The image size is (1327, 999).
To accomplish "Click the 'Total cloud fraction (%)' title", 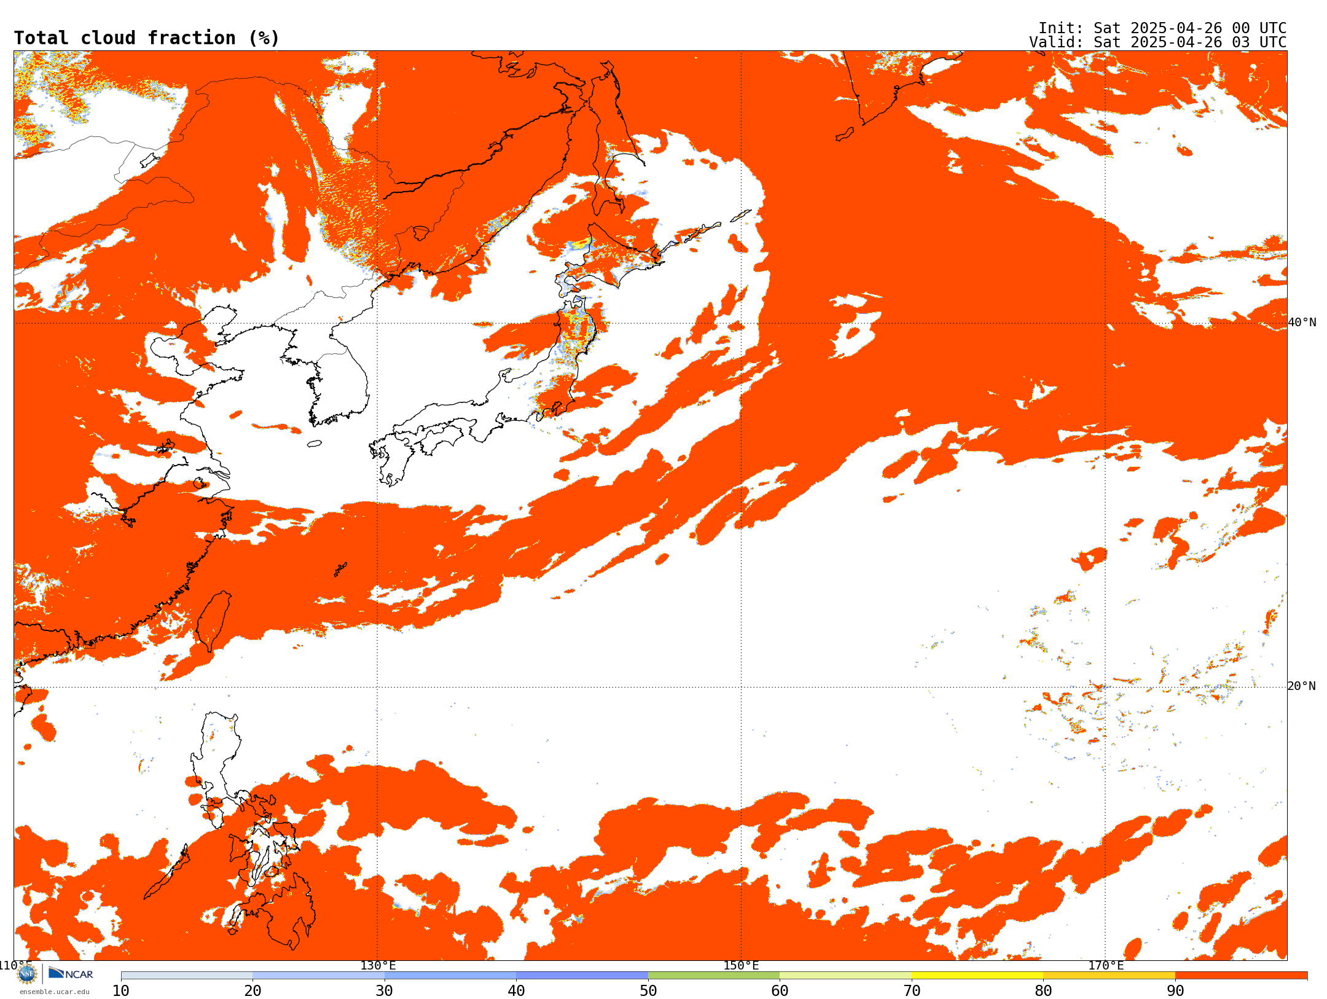I will [146, 38].
